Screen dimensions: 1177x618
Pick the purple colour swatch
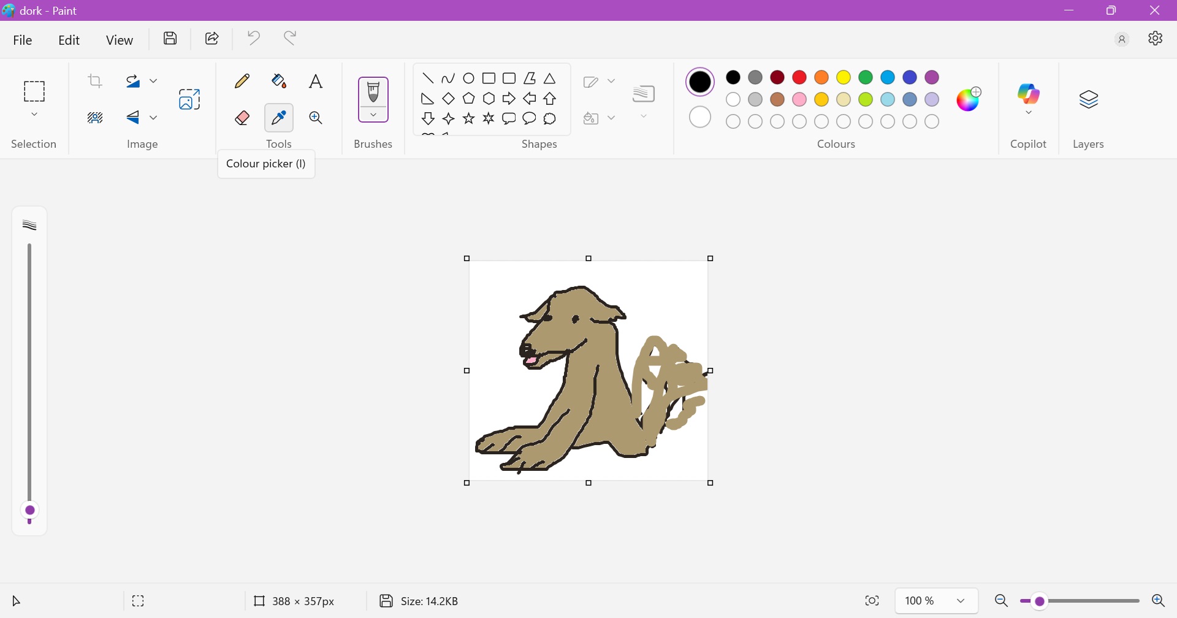tap(932, 77)
